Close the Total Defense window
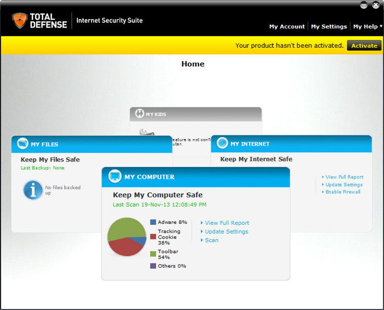This screenshot has width=384, height=310. click(x=376, y=5)
